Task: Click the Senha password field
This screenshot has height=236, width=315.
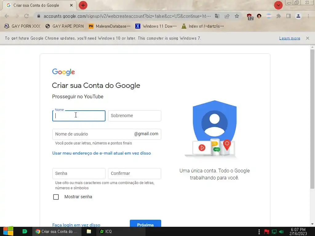Action: [79, 174]
